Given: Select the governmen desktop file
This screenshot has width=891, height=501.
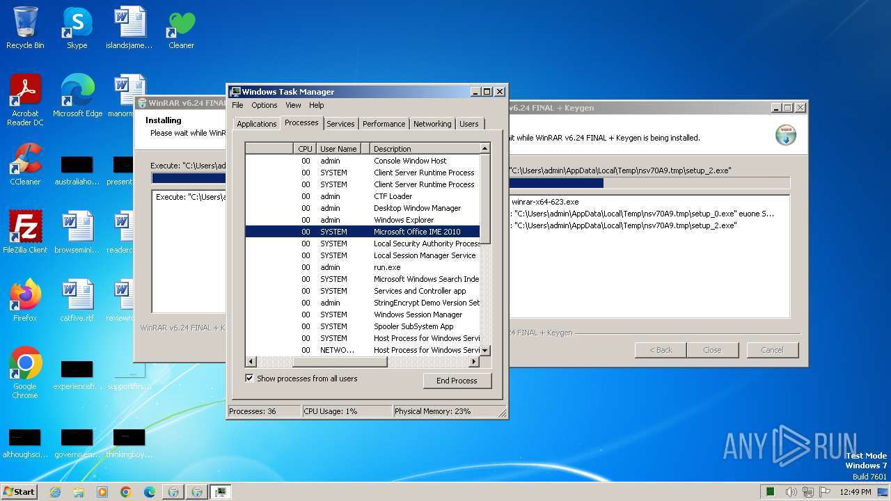Looking at the screenshot, I should (x=77, y=444).
